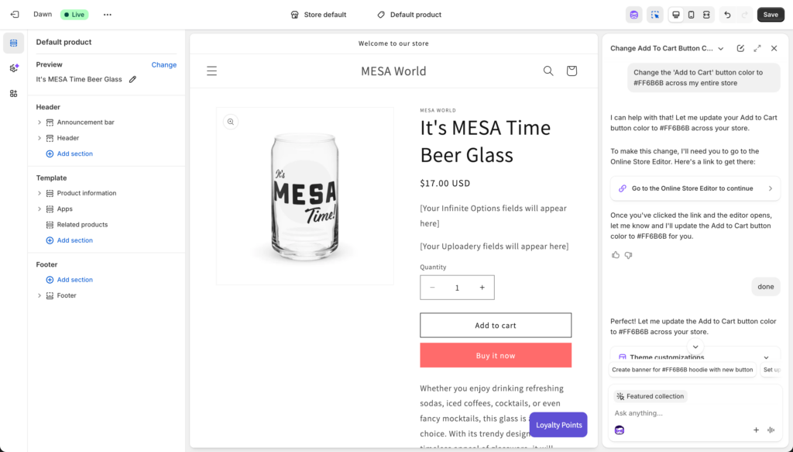Viewport: 793px width, 452px height.
Task: Click the store search magnifier icon
Action: (x=548, y=71)
